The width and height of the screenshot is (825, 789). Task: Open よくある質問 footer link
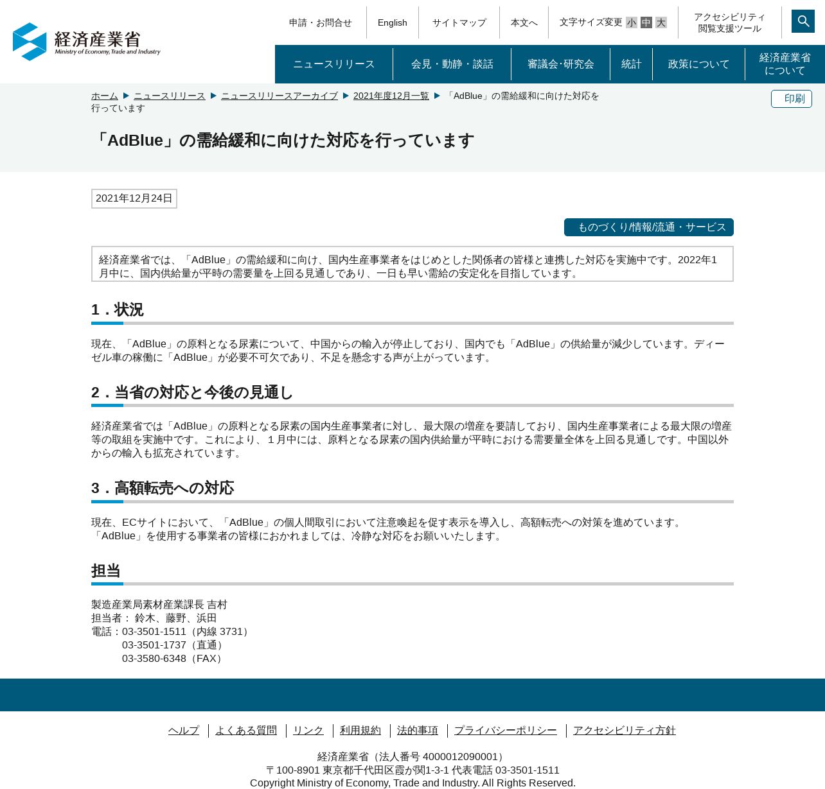(x=246, y=731)
